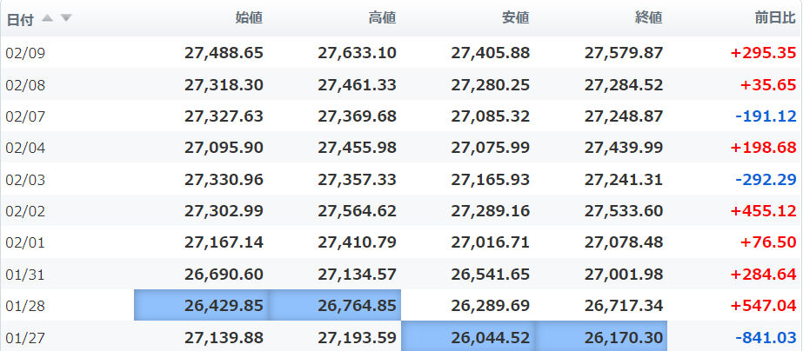Select the 01/27 date cell
Screen dimensions: 803x351
(25, 338)
